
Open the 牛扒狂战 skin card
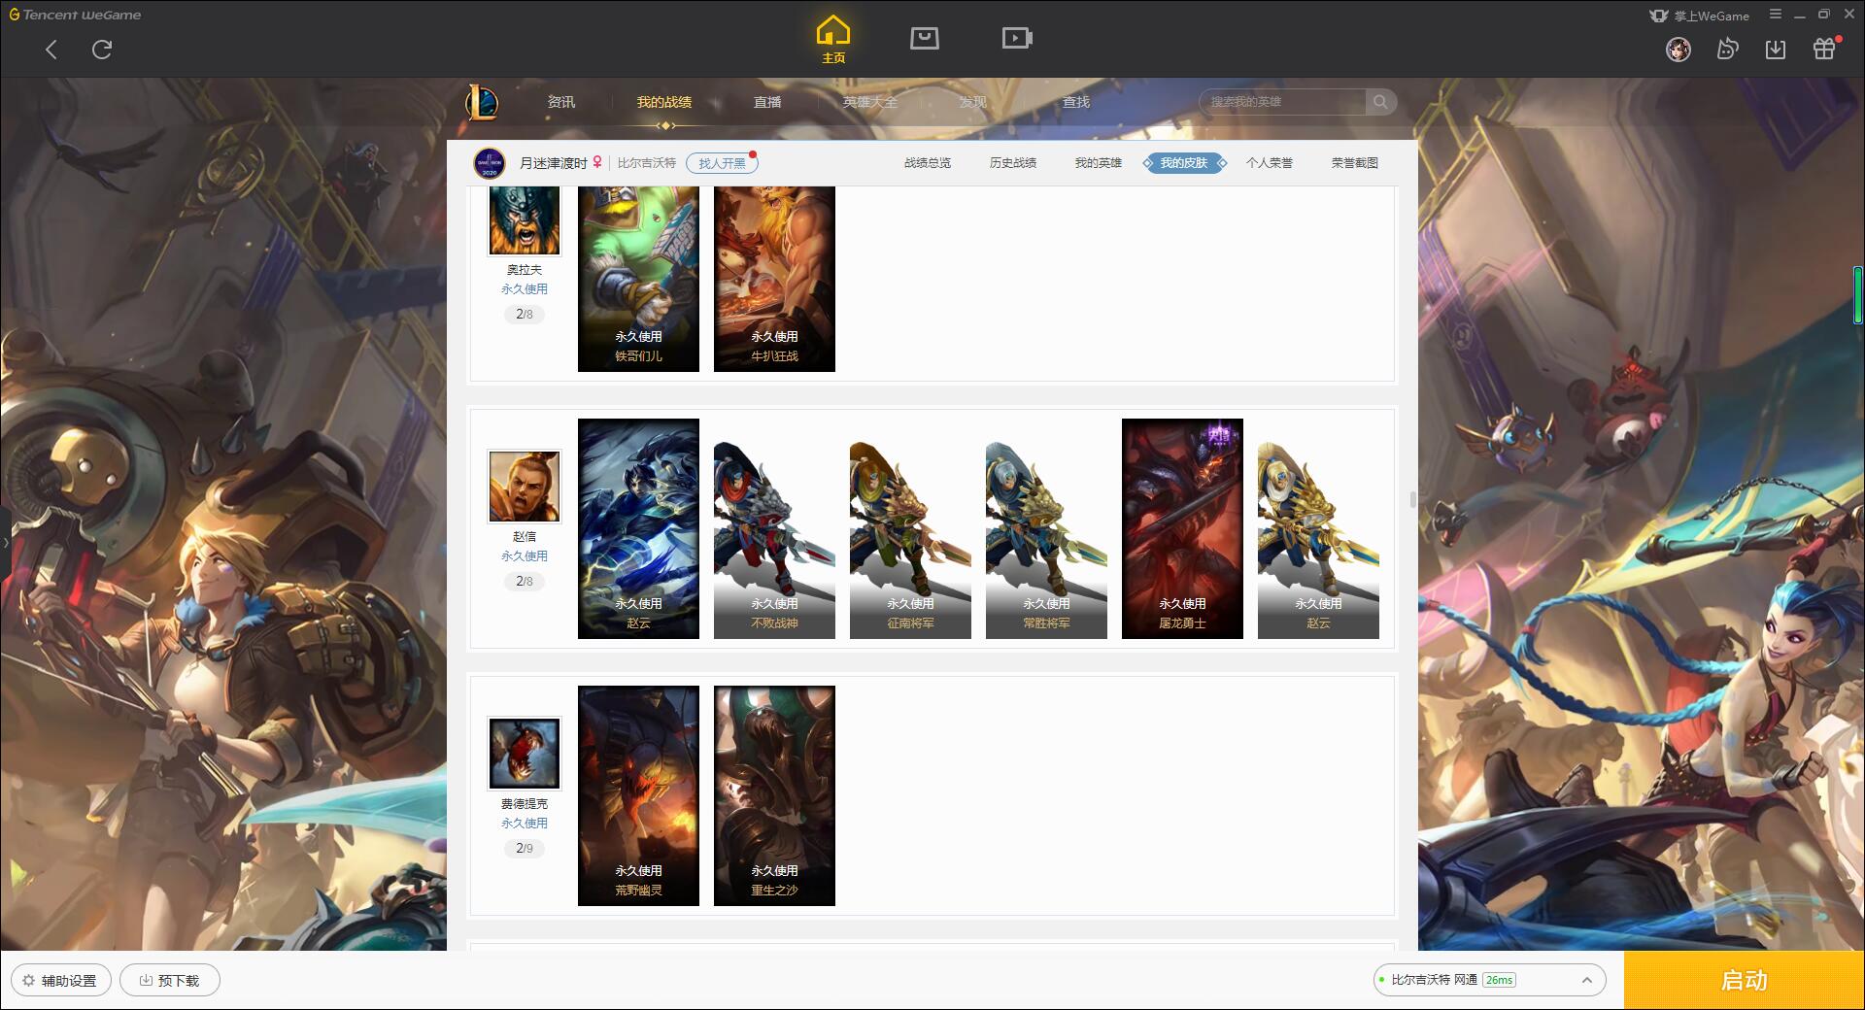pos(774,279)
